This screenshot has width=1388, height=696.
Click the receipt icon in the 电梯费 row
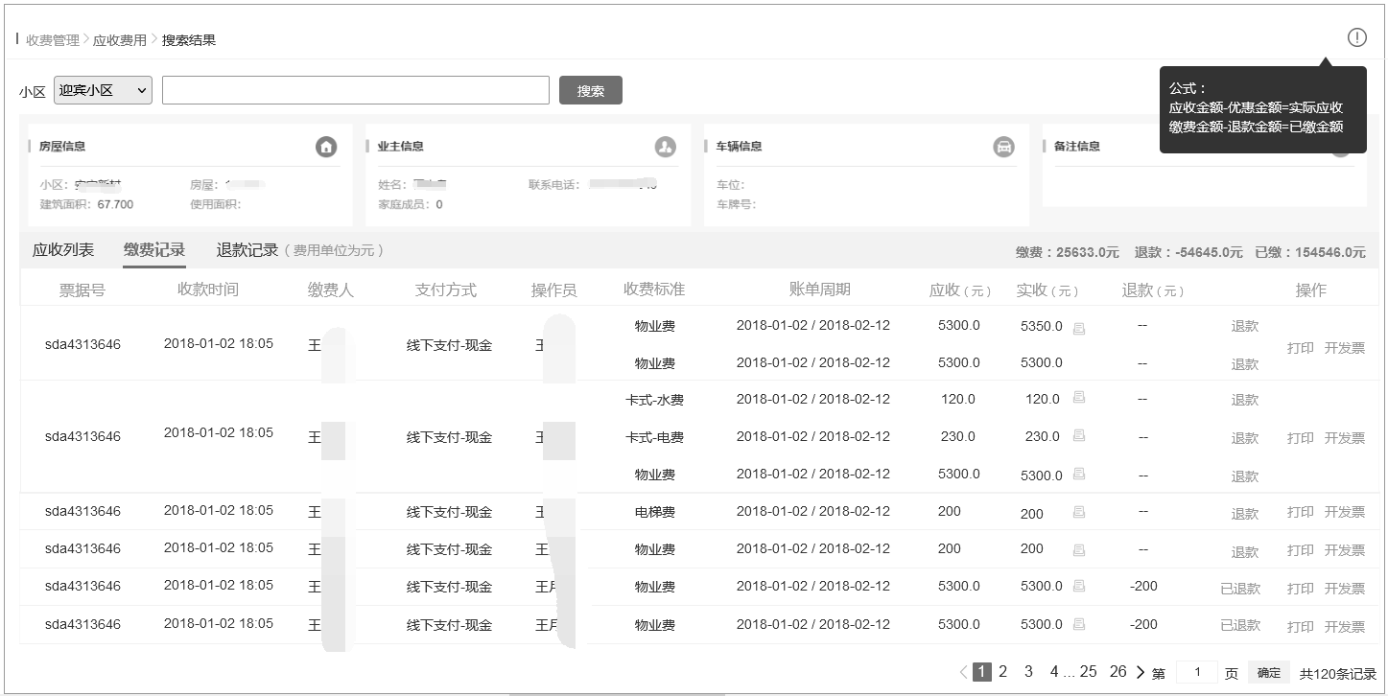[x=1078, y=513]
